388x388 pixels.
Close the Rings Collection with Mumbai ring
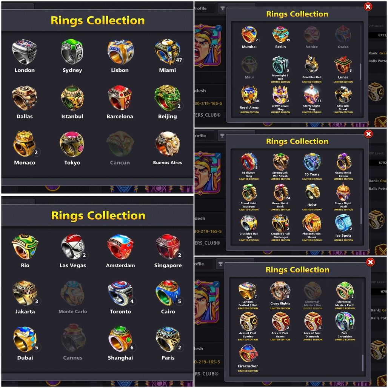pos(368,6)
